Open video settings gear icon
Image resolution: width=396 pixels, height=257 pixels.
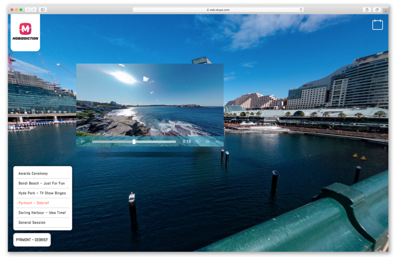pyautogui.click(x=208, y=141)
